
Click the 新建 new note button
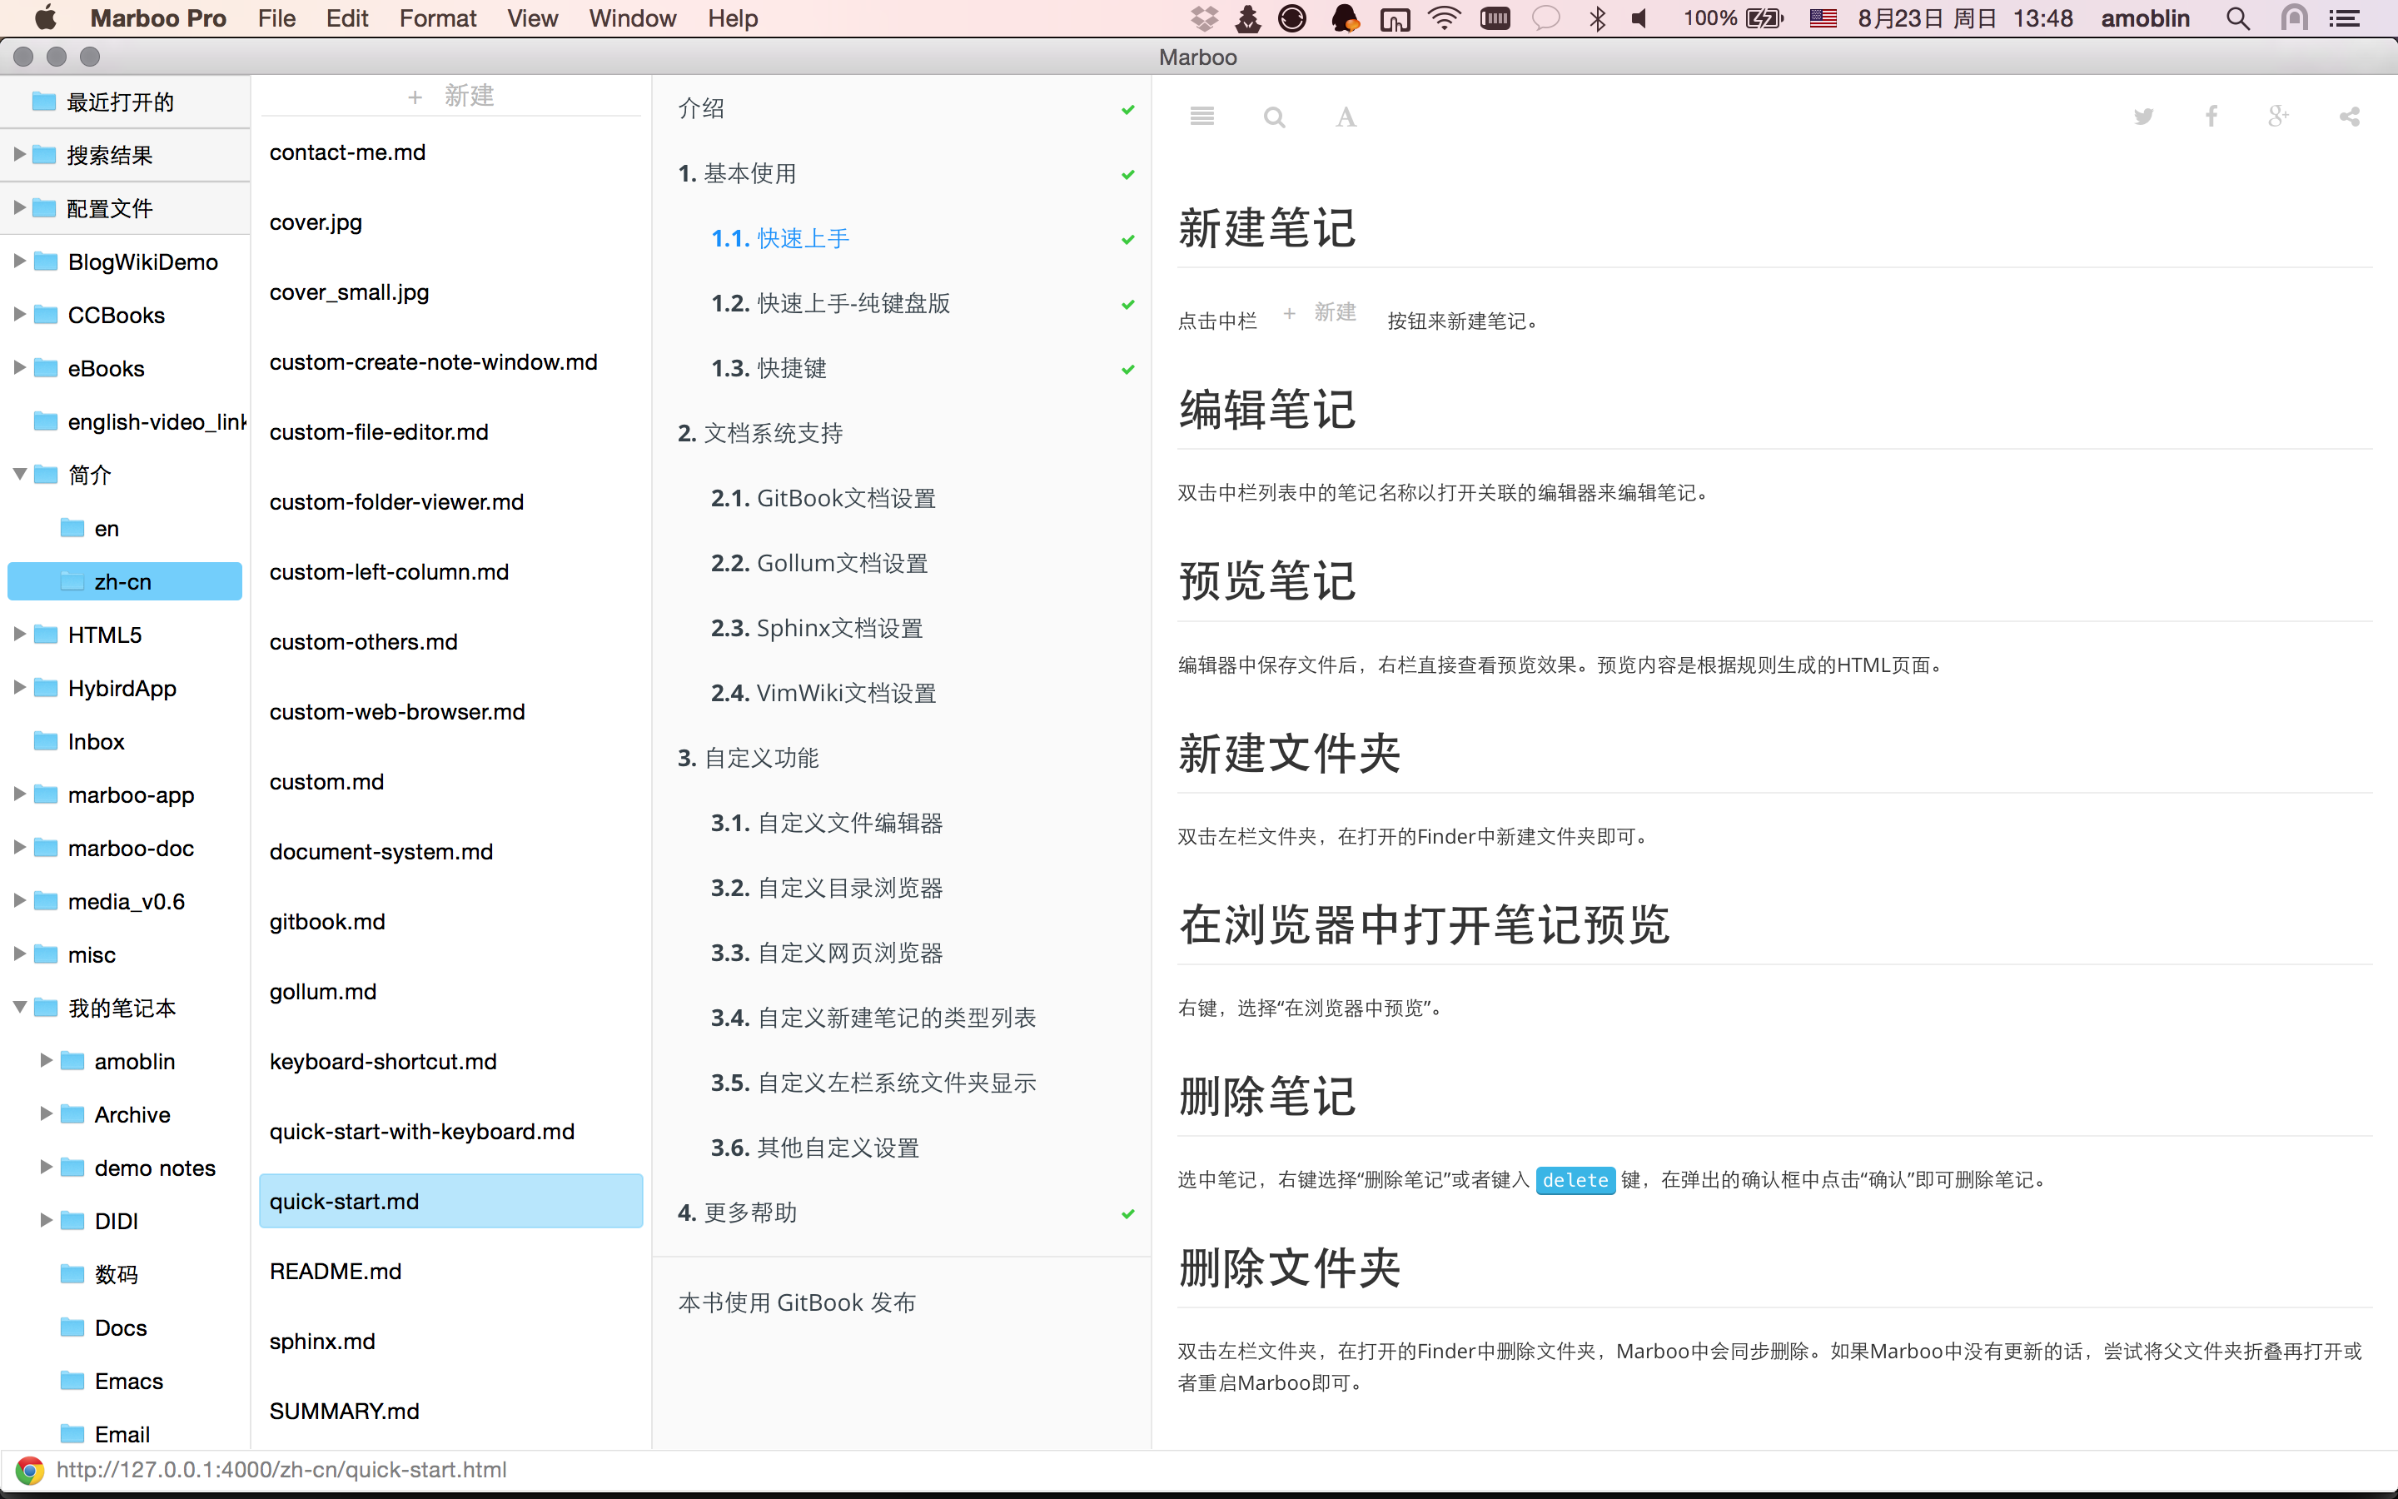coord(450,96)
